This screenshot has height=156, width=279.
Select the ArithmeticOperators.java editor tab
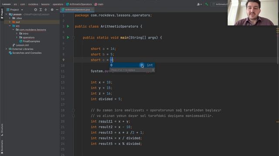[x=77, y=10]
